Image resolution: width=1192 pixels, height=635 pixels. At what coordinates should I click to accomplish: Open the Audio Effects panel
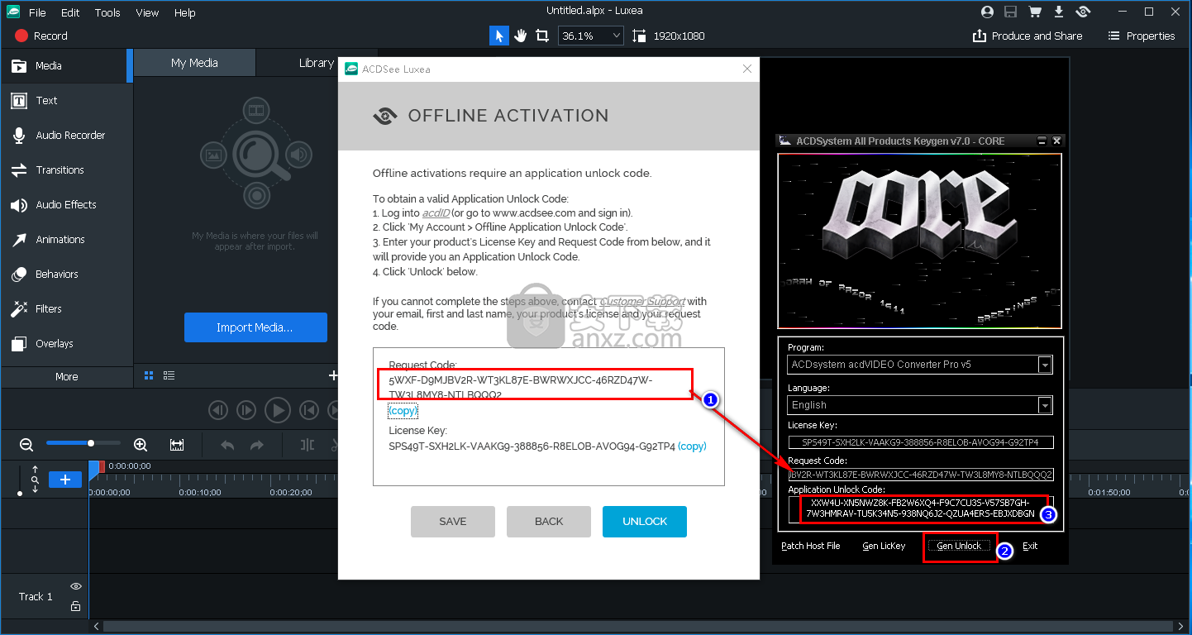click(x=66, y=204)
